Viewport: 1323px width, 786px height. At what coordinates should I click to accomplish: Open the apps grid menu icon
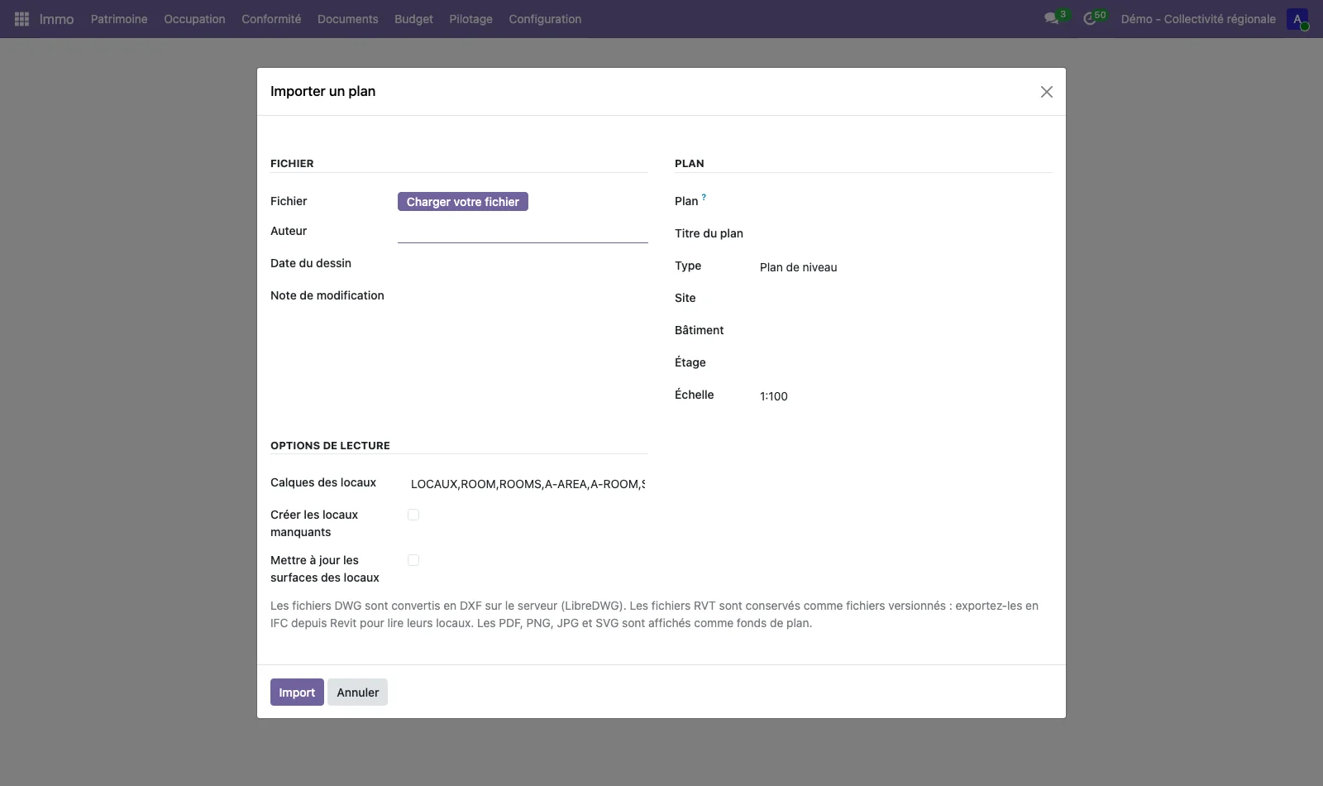[22, 18]
